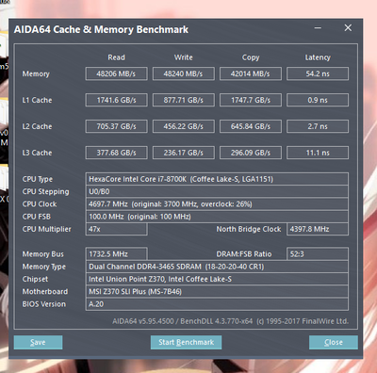Screen dimensions: 377x373
Task: Start the benchmark run
Action: (x=186, y=342)
